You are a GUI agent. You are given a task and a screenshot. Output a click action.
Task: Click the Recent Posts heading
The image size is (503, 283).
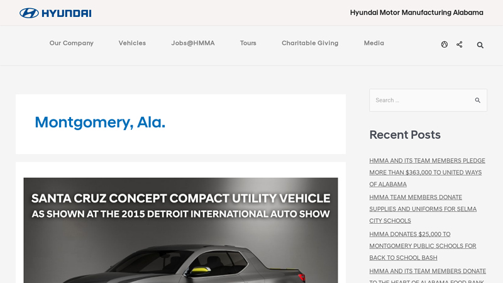coord(405,135)
